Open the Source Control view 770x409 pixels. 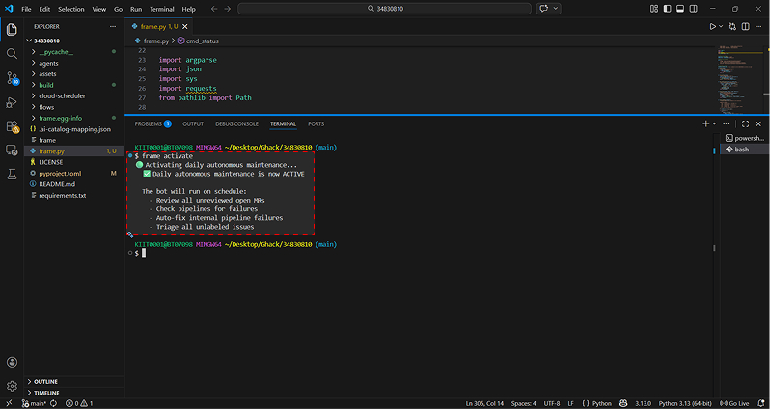tap(12, 77)
